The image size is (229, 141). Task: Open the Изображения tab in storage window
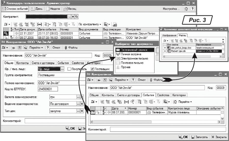169,35
